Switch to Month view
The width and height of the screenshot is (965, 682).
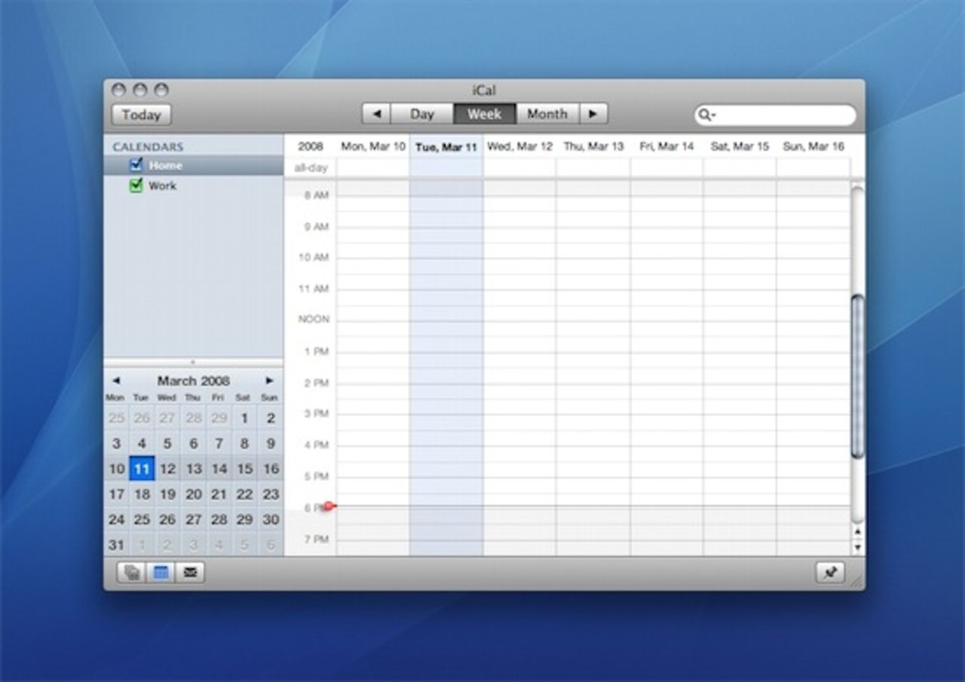[547, 114]
